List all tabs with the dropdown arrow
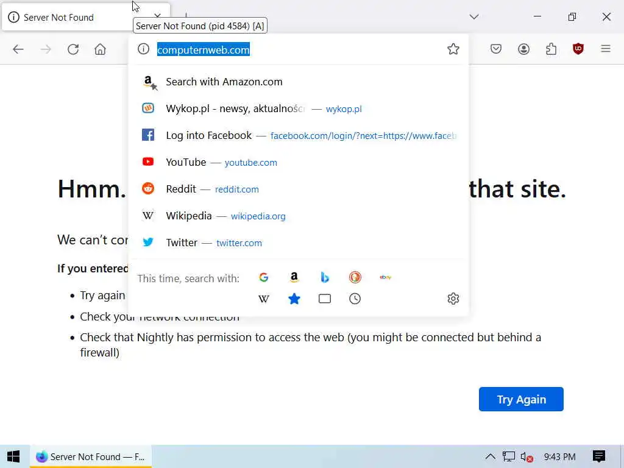Screen dimensions: 624x468 point(474,16)
